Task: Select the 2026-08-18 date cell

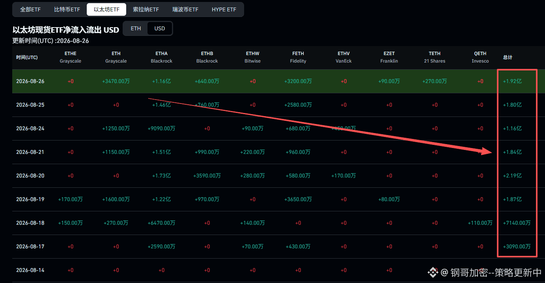Action: point(30,223)
